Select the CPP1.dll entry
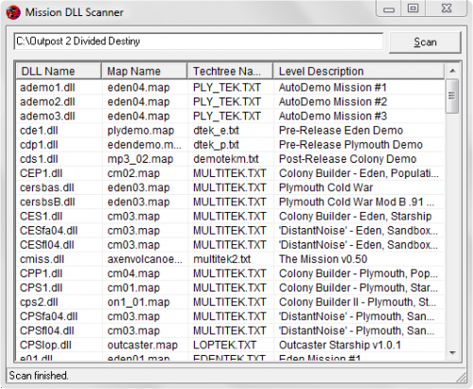The height and width of the screenshot is (389, 473). pos(41,274)
